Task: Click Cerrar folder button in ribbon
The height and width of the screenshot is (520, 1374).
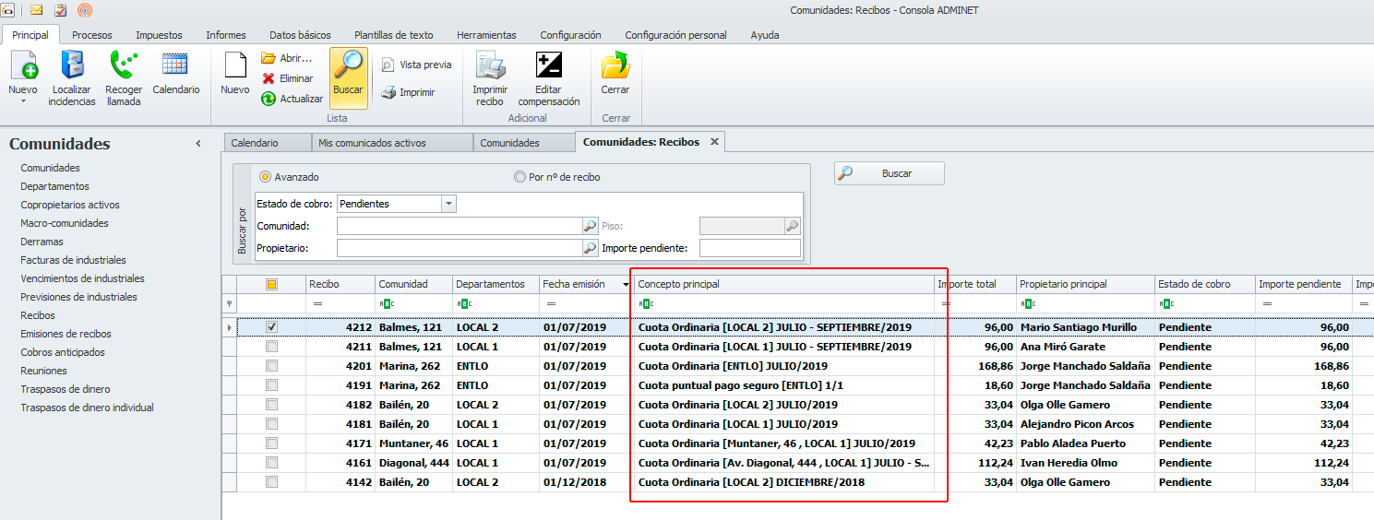Action: (615, 74)
